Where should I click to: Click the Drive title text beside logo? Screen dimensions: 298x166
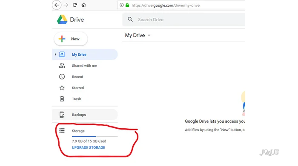(77, 20)
